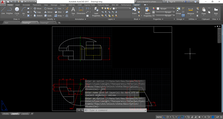
Task: Select the Erase tool in Modify panel
Action: tap(67, 9)
